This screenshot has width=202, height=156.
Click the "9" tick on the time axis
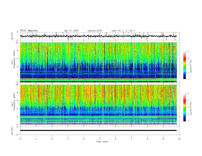(x=163, y=139)
